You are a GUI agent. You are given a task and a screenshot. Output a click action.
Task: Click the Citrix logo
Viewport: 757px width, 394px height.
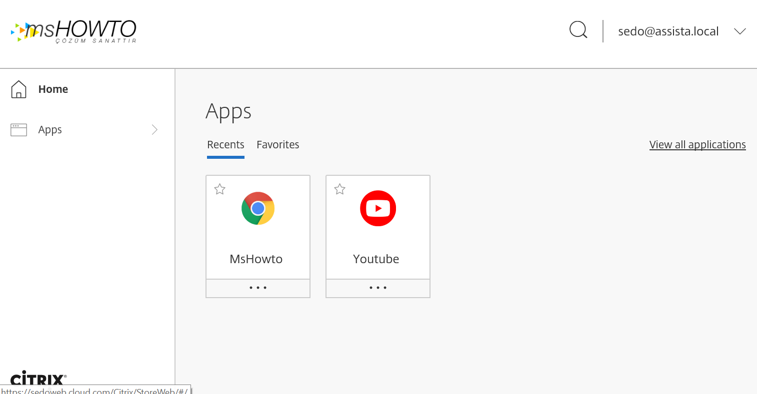(x=38, y=378)
